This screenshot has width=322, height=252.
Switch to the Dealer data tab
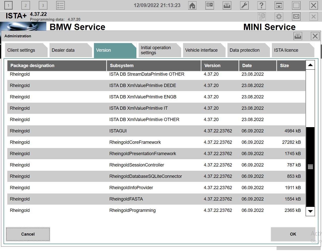[x=71, y=50]
